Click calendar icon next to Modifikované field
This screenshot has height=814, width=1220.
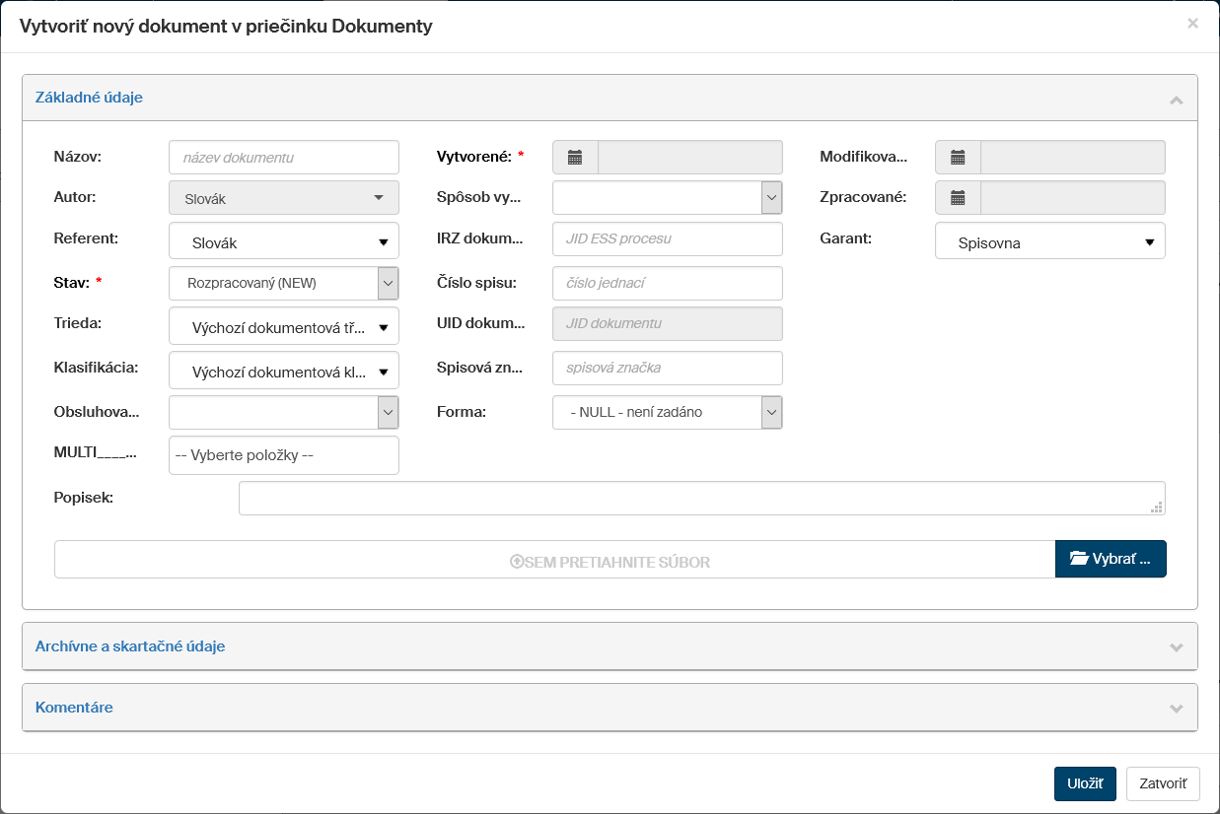pos(957,158)
